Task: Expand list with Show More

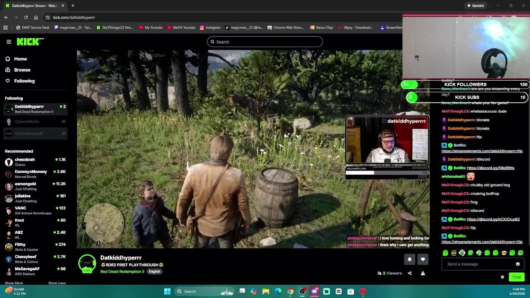Action: pos(14,283)
